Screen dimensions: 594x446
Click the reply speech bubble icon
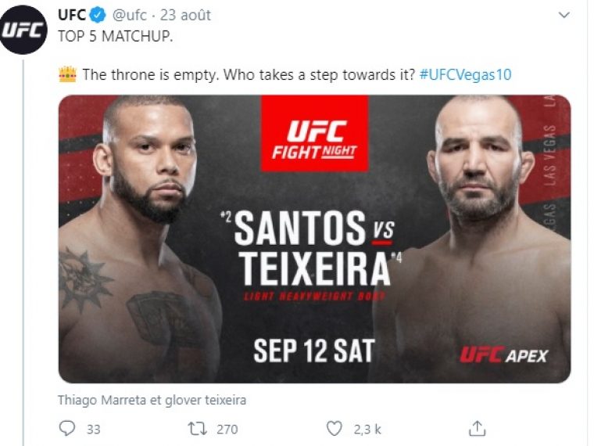[67, 429]
